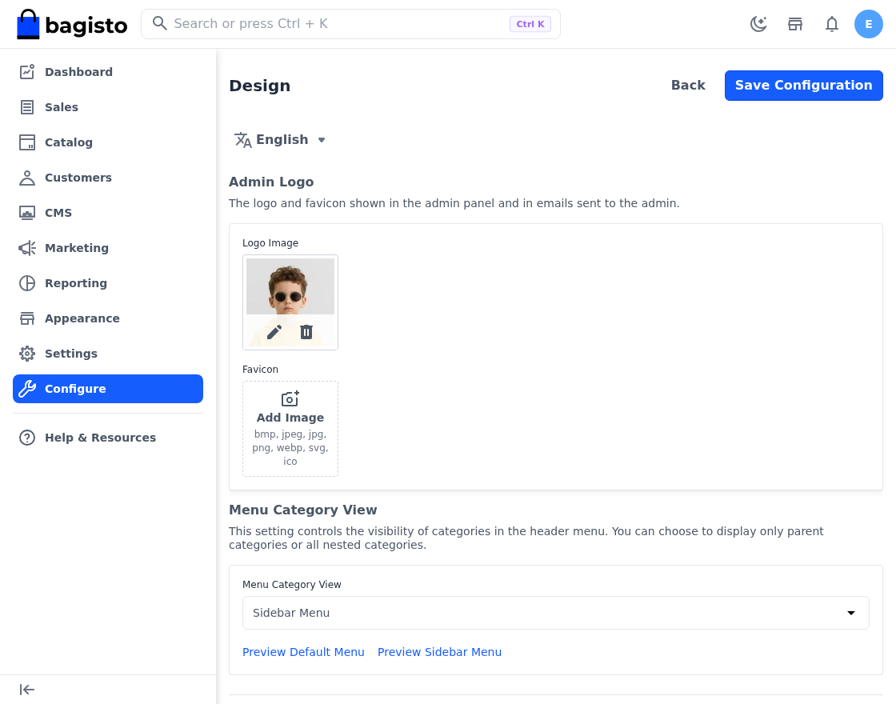The height and width of the screenshot is (704, 896).
Task: Open Marketing menu item
Action: point(108,248)
